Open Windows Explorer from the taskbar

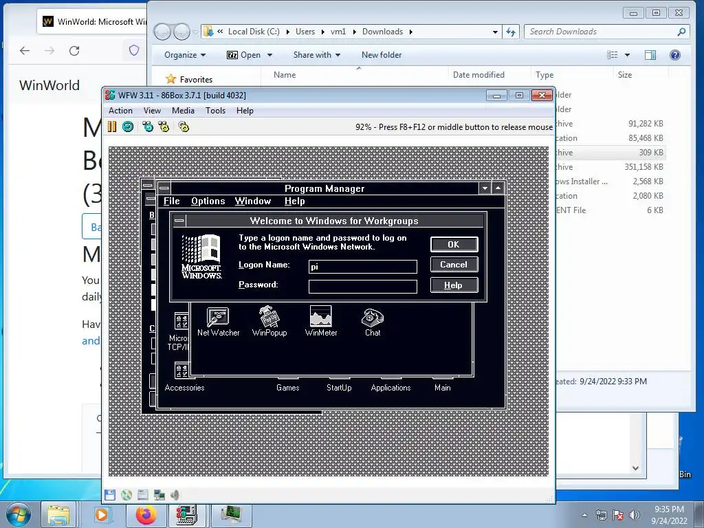[x=58, y=514]
